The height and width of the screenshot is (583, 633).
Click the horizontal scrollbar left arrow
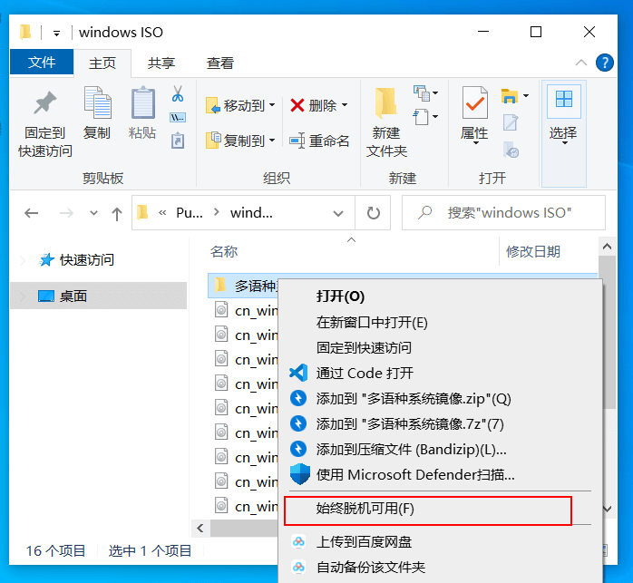[200, 528]
